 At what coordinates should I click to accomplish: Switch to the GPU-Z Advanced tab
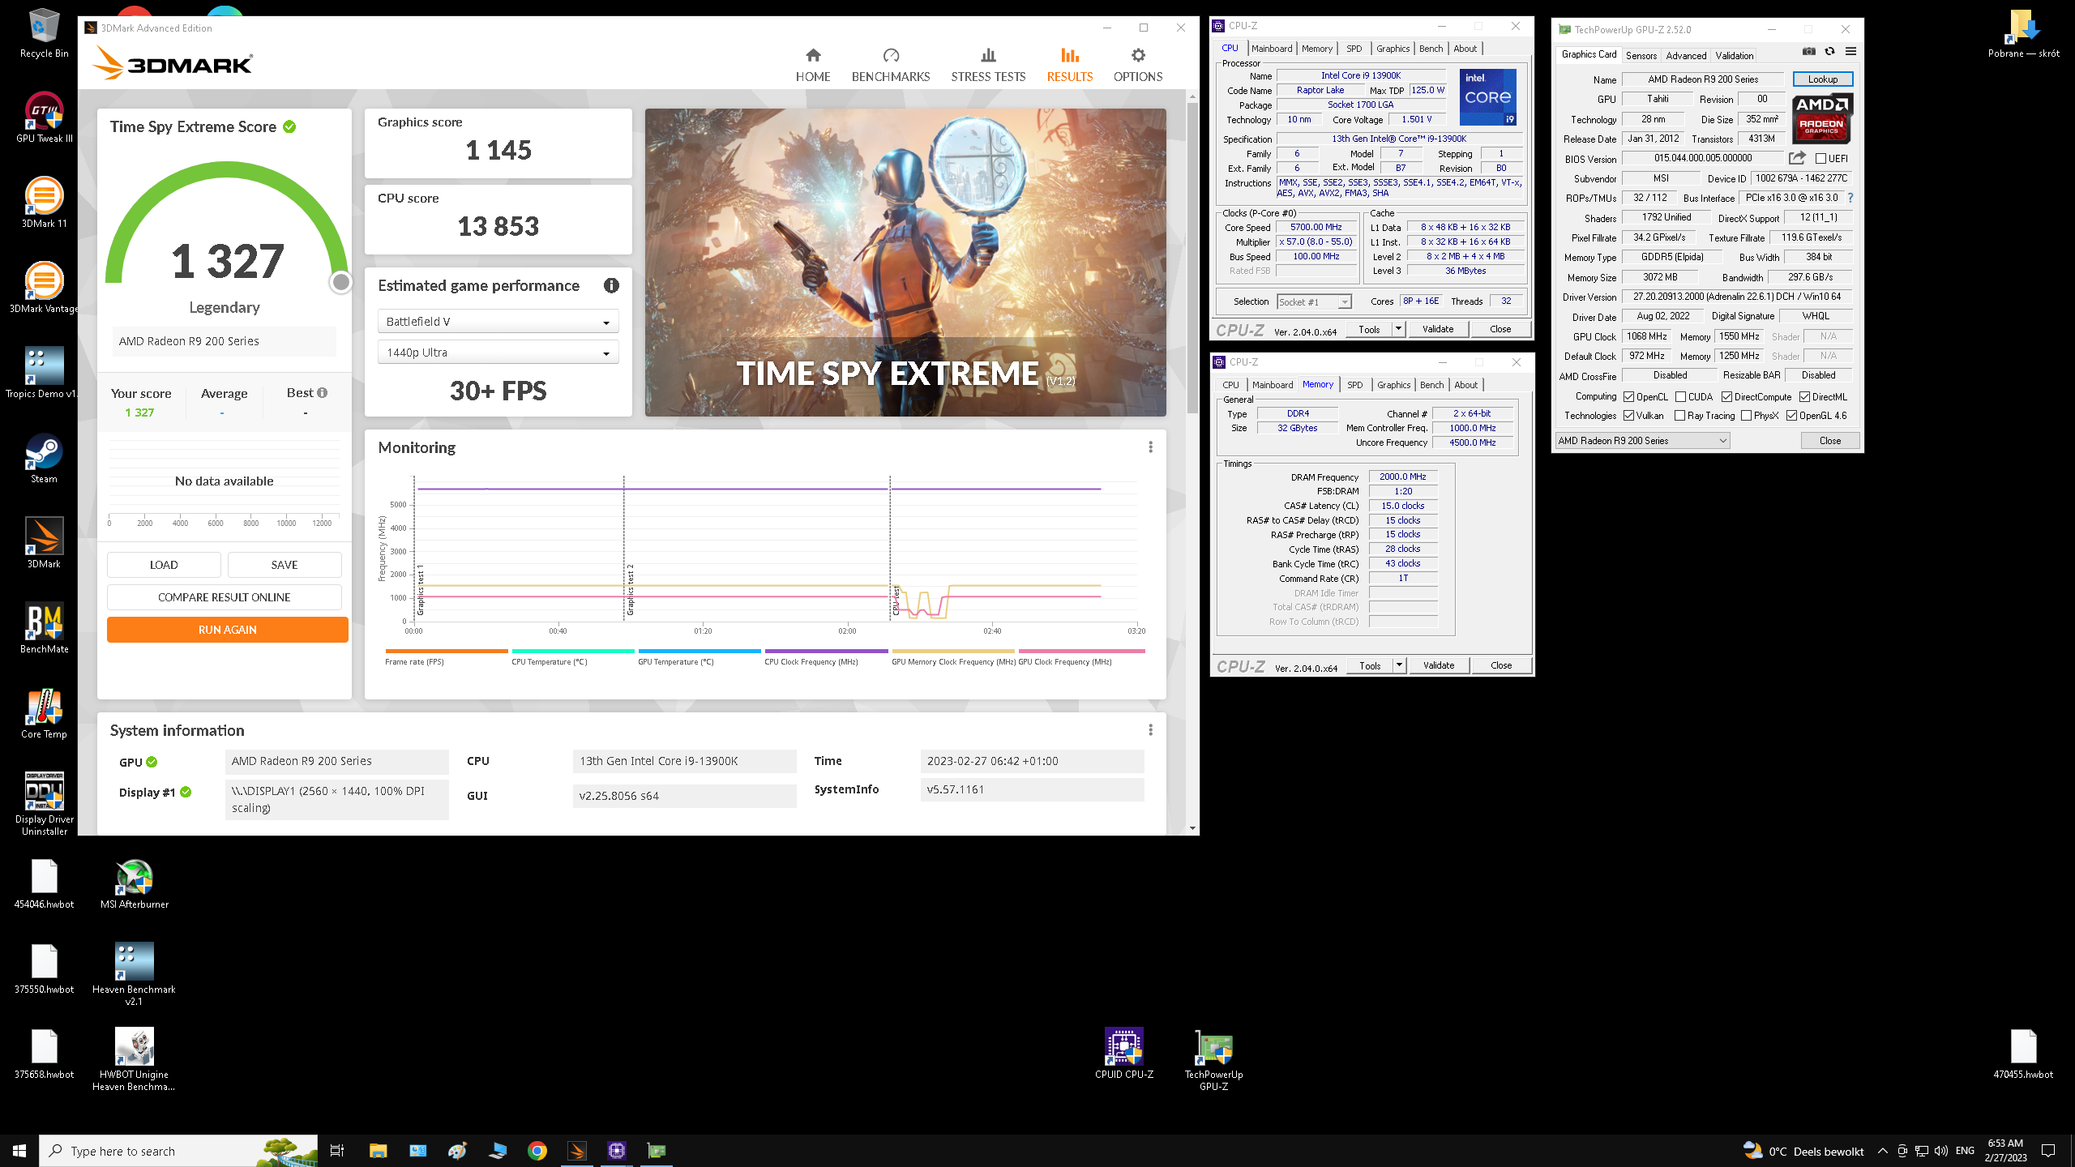click(x=1686, y=56)
